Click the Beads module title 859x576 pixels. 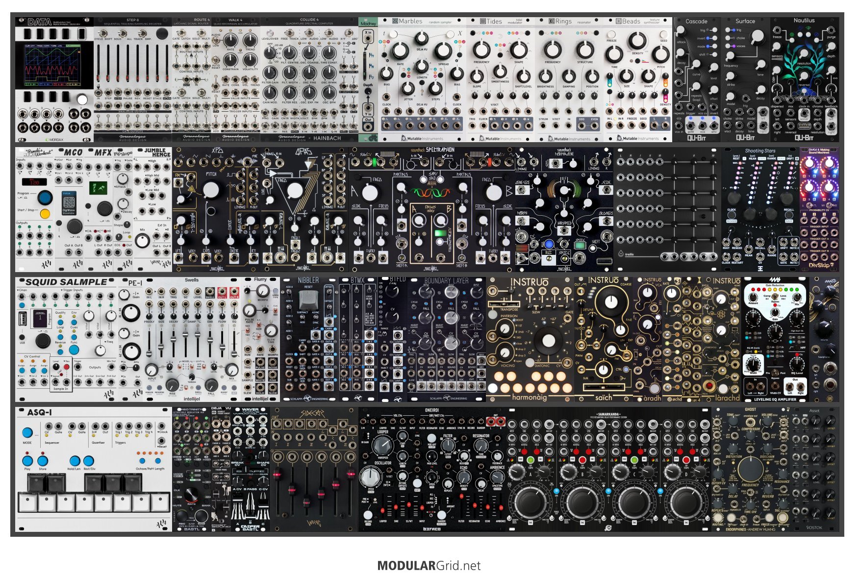pos(631,22)
